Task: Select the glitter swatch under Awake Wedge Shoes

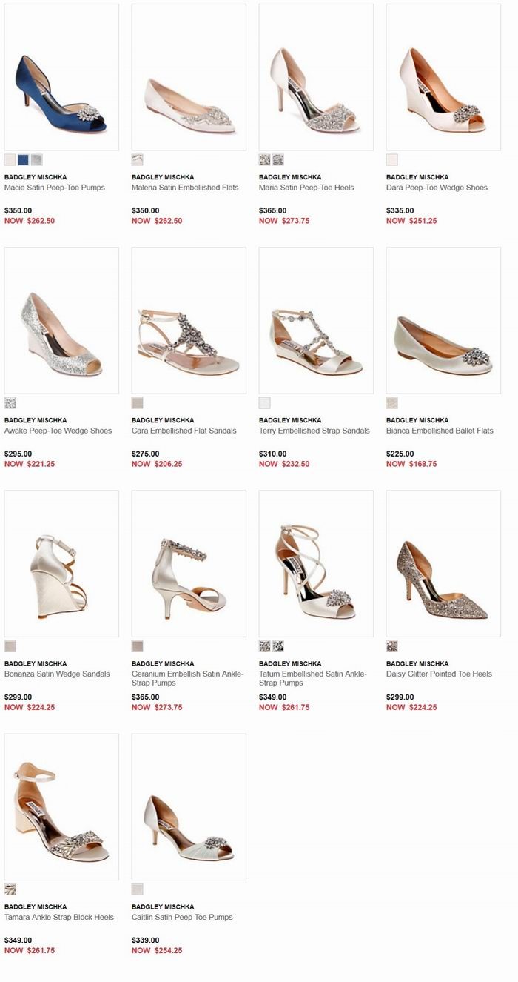Action: click(10, 403)
